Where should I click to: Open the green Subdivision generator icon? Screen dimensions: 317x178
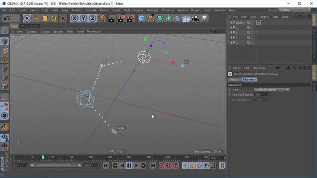pos(159,18)
